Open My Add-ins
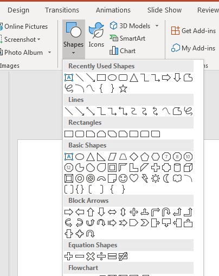 coord(193,48)
